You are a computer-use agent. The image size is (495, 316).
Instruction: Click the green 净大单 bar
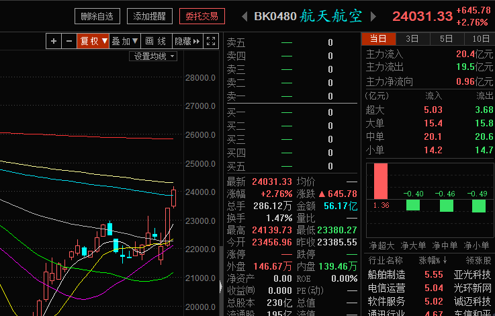click(x=413, y=205)
